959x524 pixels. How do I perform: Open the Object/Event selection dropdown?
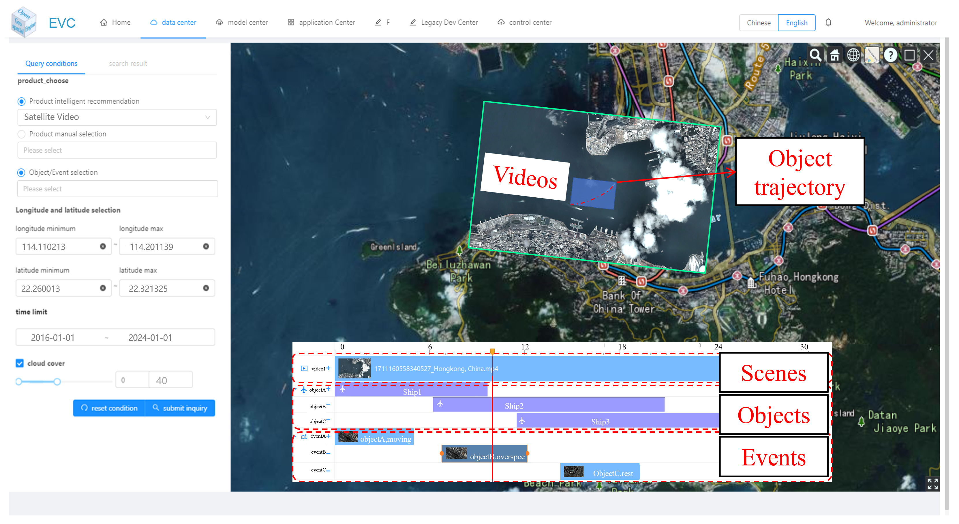pyautogui.click(x=117, y=189)
